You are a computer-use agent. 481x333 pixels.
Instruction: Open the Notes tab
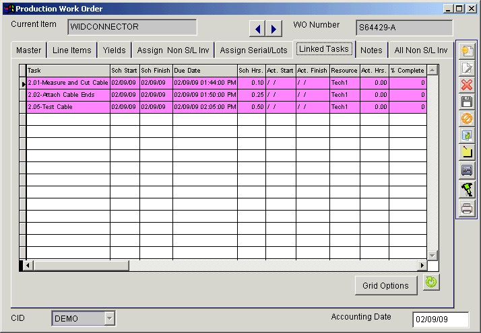[x=371, y=50]
